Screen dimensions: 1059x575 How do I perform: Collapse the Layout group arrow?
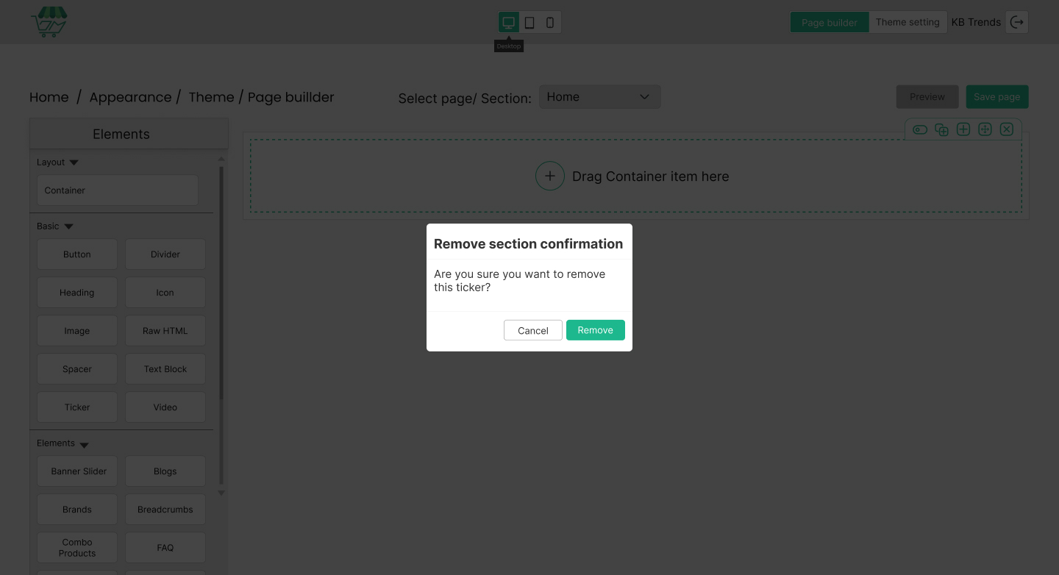click(x=74, y=162)
